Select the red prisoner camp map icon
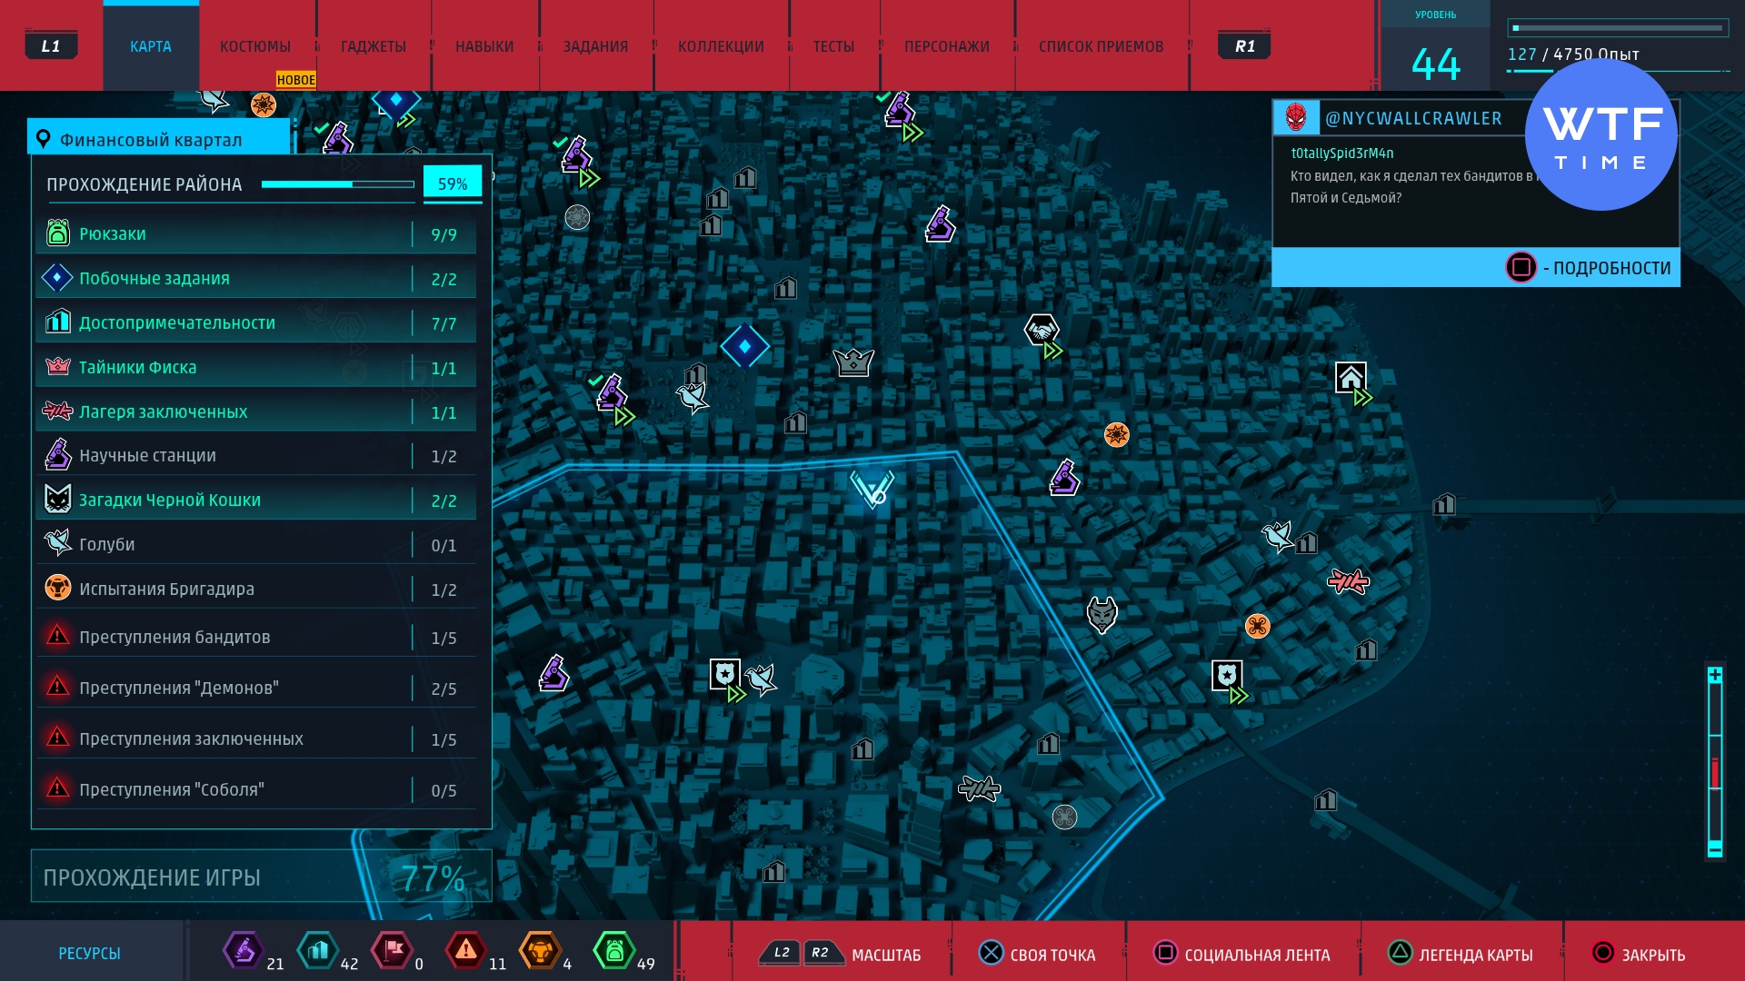Viewport: 1745px width, 981px height. [1347, 580]
